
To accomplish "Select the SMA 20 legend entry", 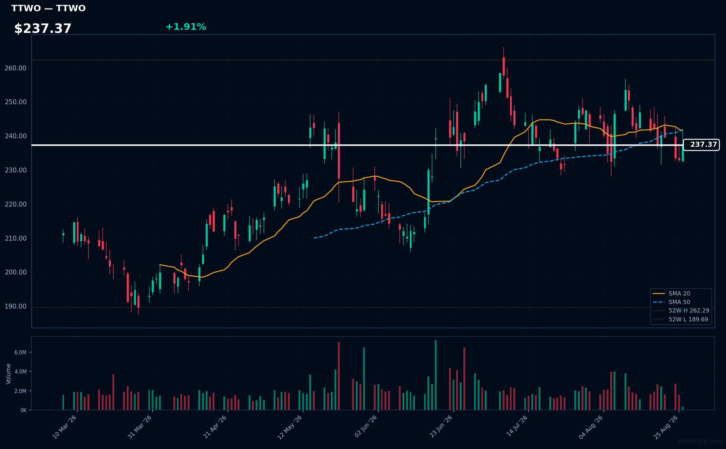I will click(671, 293).
